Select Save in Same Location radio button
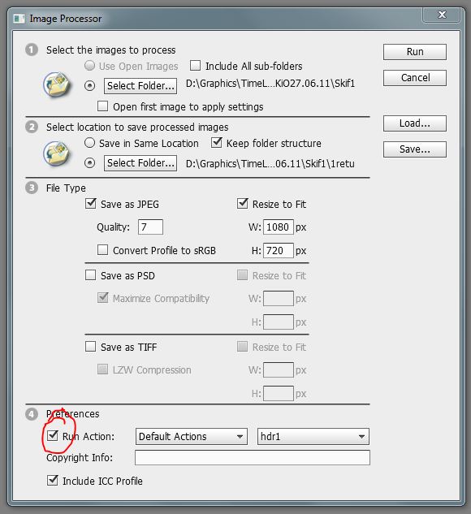This screenshot has width=471, height=514. 90,143
